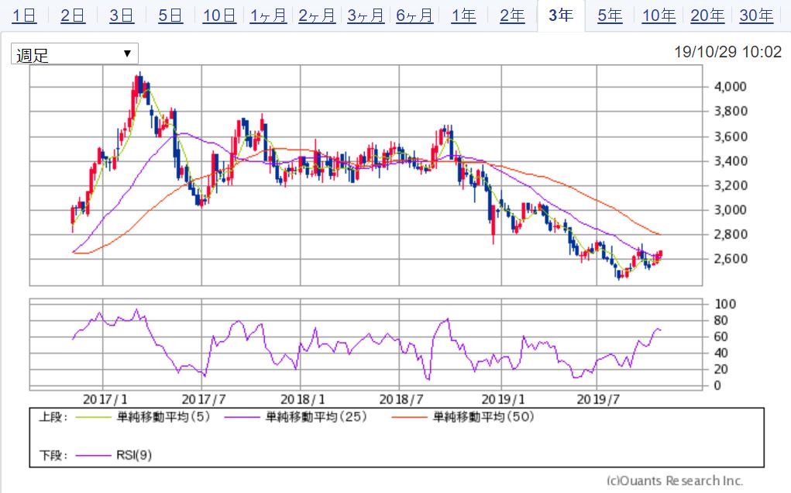Select the 1日 period tab

[24, 16]
